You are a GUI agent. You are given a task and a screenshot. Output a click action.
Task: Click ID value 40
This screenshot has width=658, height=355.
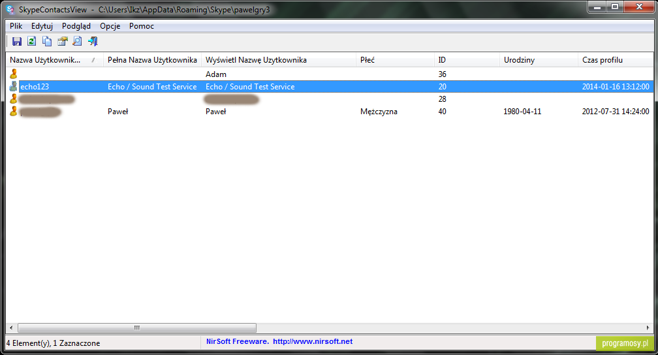(x=443, y=112)
